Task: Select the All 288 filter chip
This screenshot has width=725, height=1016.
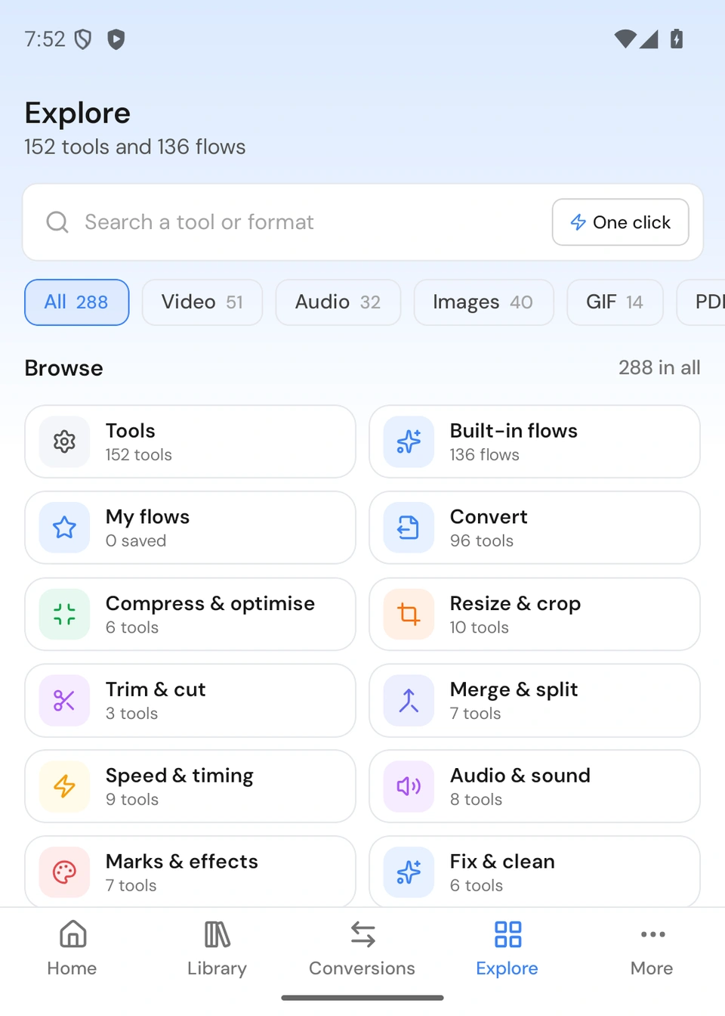Action: [76, 302]
